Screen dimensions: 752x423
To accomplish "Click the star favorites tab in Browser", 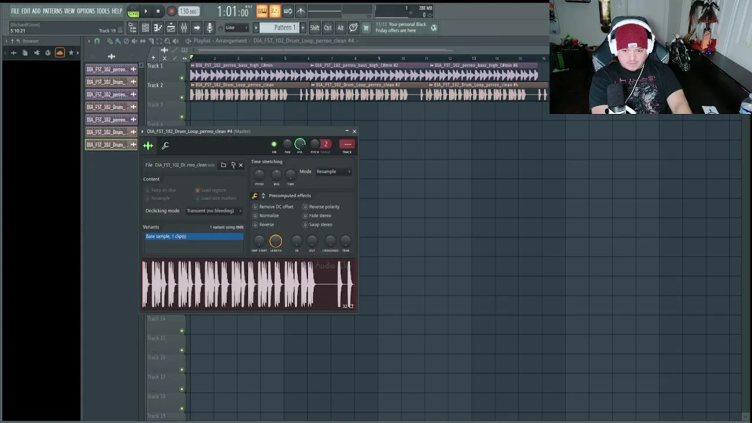I will tap(71, 53).
